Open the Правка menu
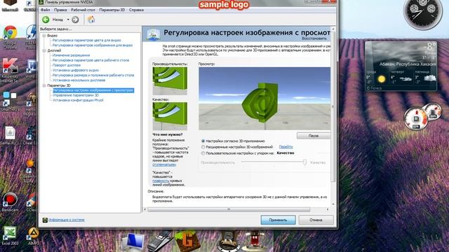The image size is (449, 252). [x=60, y=10]
